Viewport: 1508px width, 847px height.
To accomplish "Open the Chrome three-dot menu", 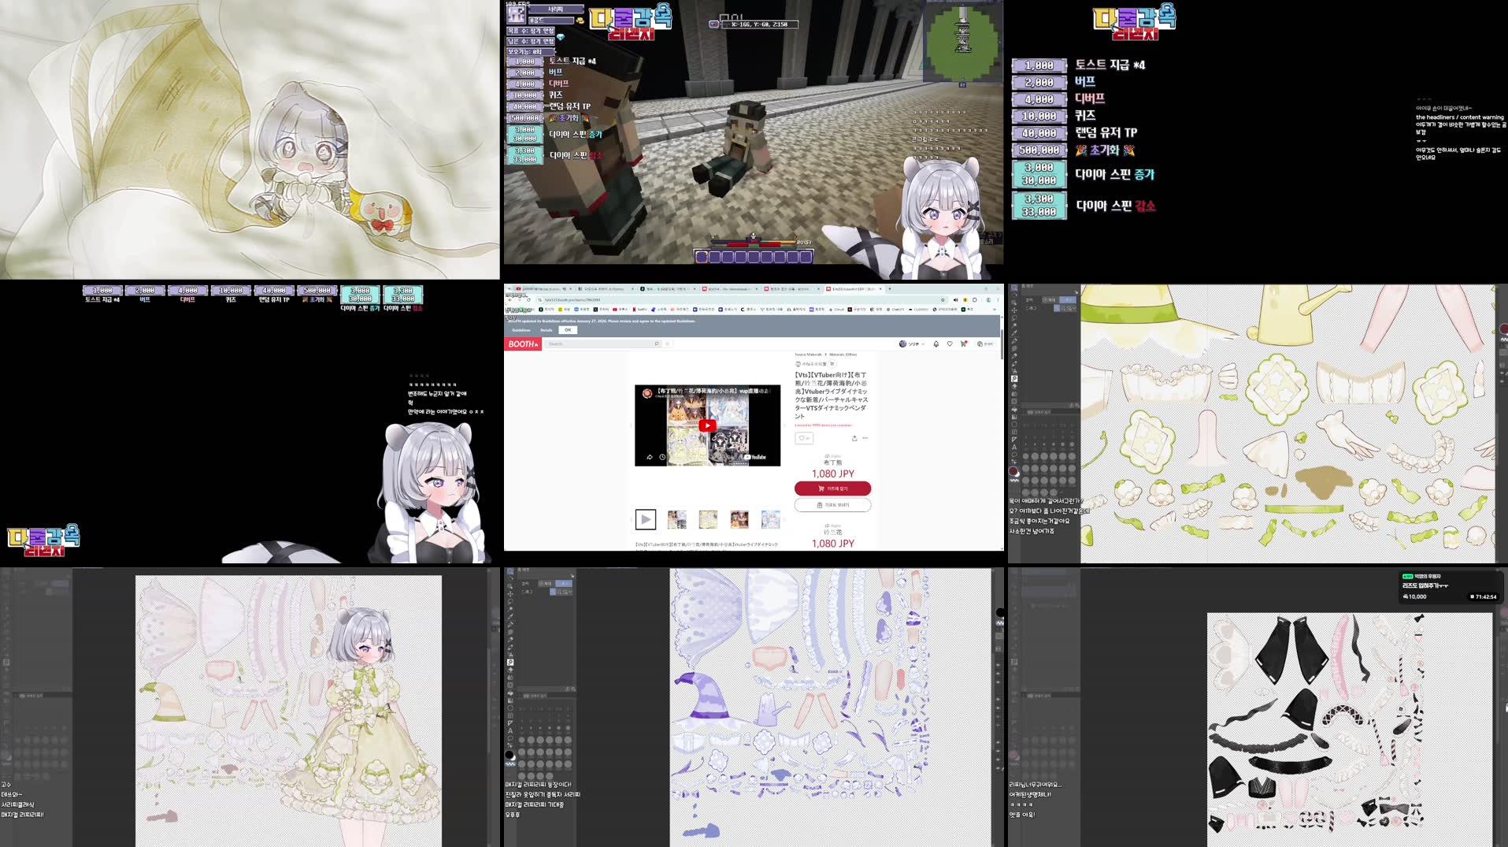I will 998,300.
